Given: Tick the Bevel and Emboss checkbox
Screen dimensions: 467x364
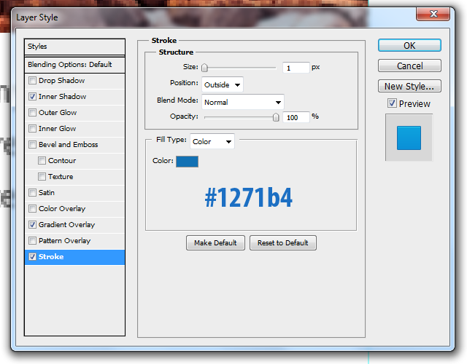Looking at the screenshot, I should coord(32,145).
